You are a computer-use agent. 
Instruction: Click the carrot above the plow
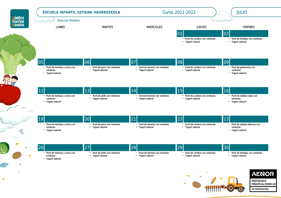pos(213,180)
